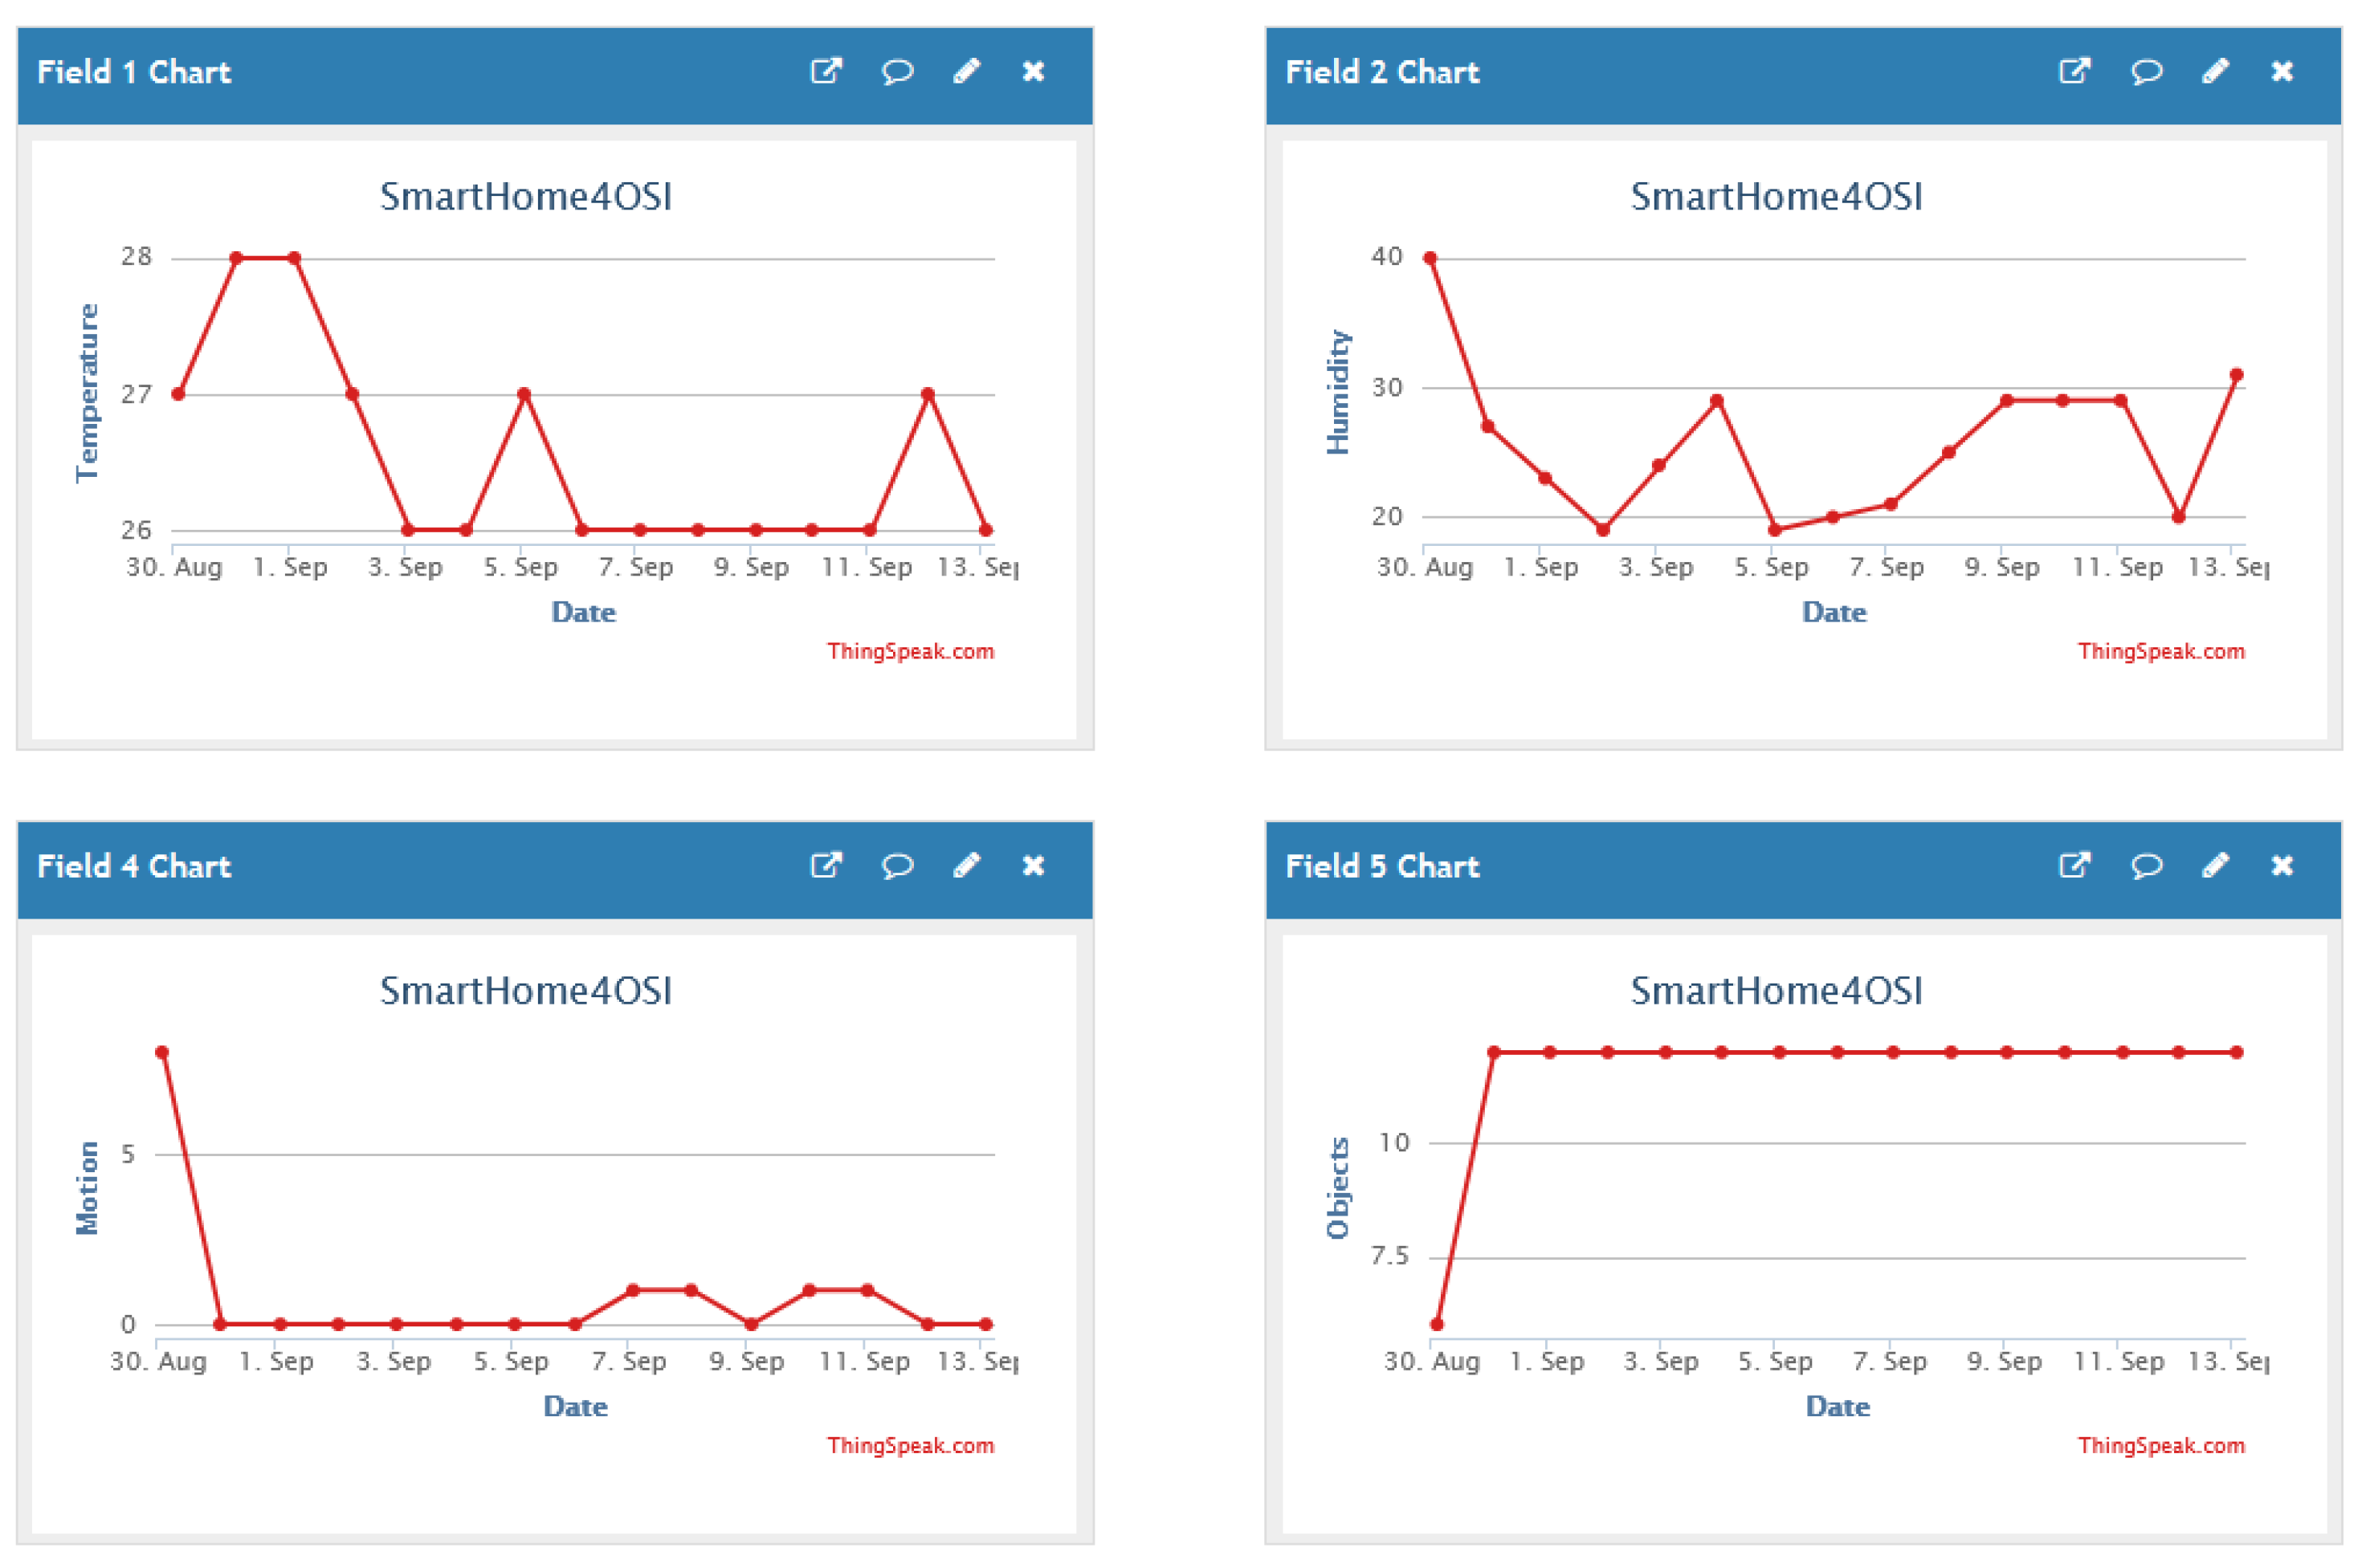
Task: Click comment icon on Field 5 Chart
Action: coord(2146,865)
